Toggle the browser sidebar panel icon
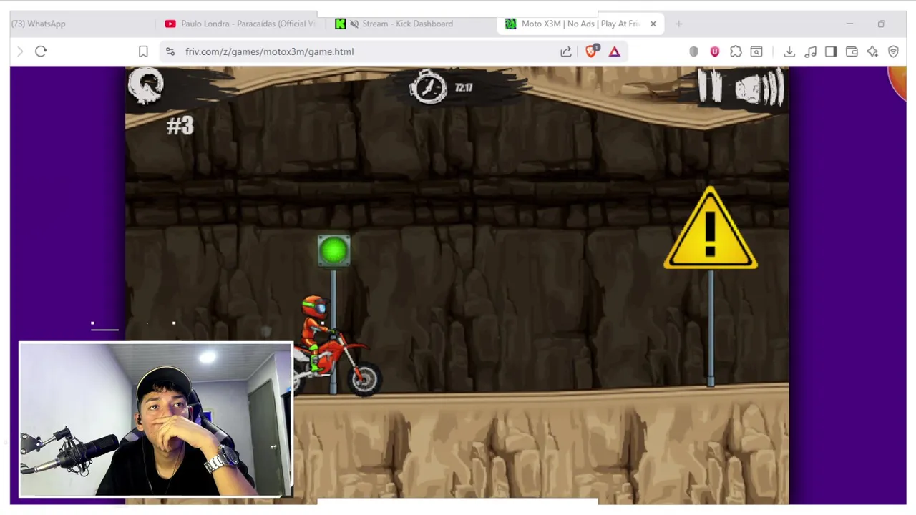Image resolution: width=916 pixels, height=515 pixels. click(x=831, y=51)
